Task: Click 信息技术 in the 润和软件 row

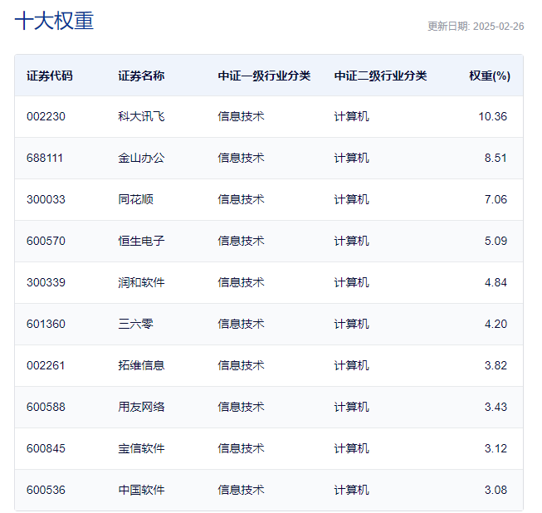Action: [241, 282]
